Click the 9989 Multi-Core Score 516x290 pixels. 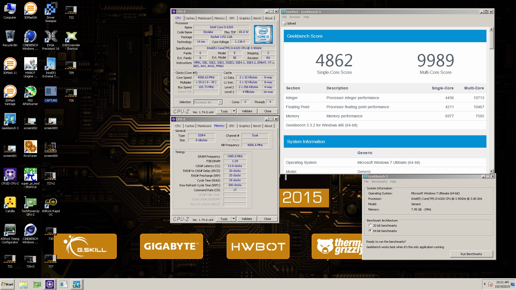(x=436, y=60)
